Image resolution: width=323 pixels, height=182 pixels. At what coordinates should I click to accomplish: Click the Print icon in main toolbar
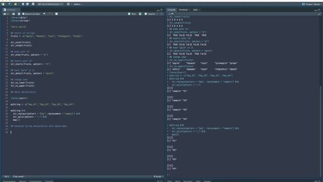[33, 4]
